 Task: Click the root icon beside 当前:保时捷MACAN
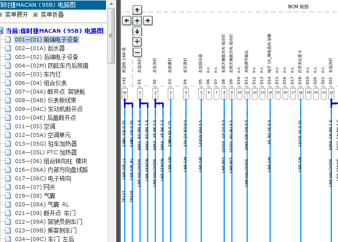[1, 30]
